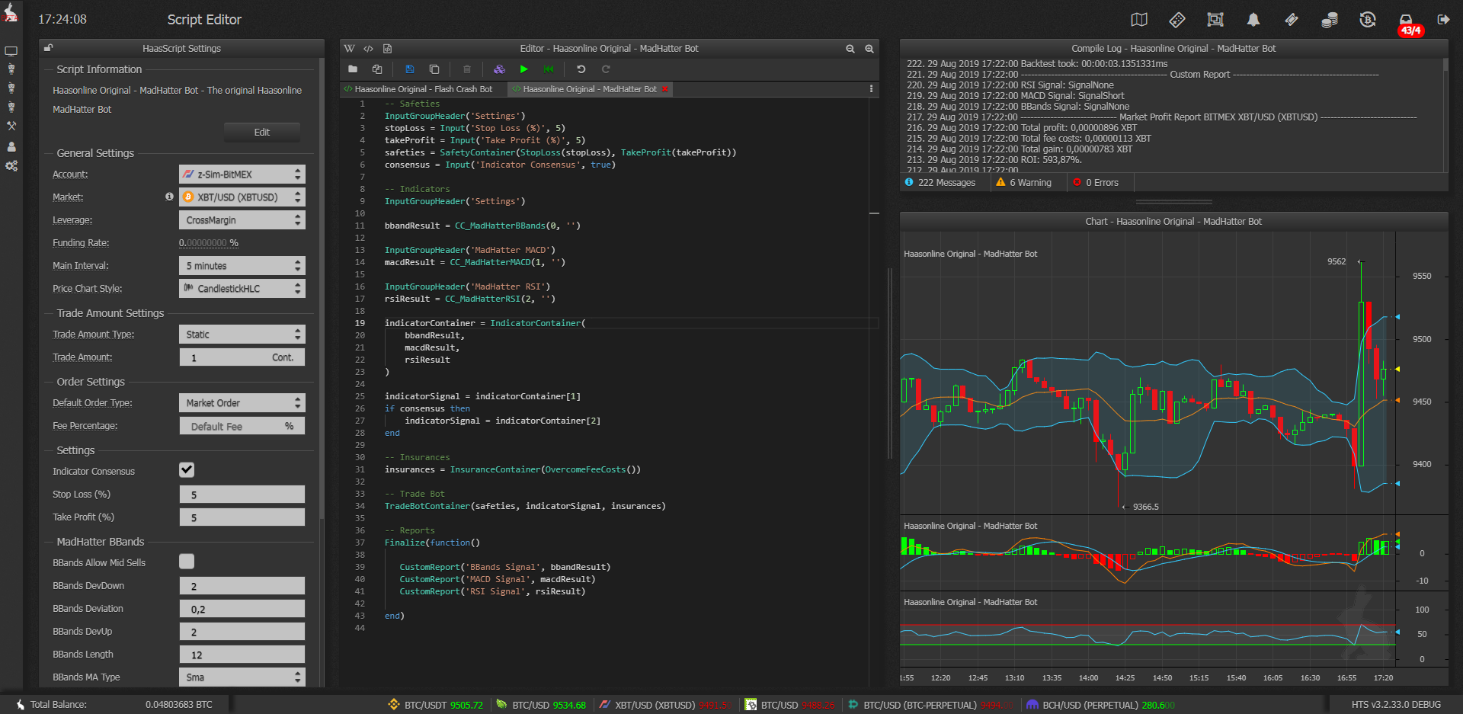Open the dashboard monitor icon in sidebar
Screen dimensions: 1463x714
[x=11, y=51]
